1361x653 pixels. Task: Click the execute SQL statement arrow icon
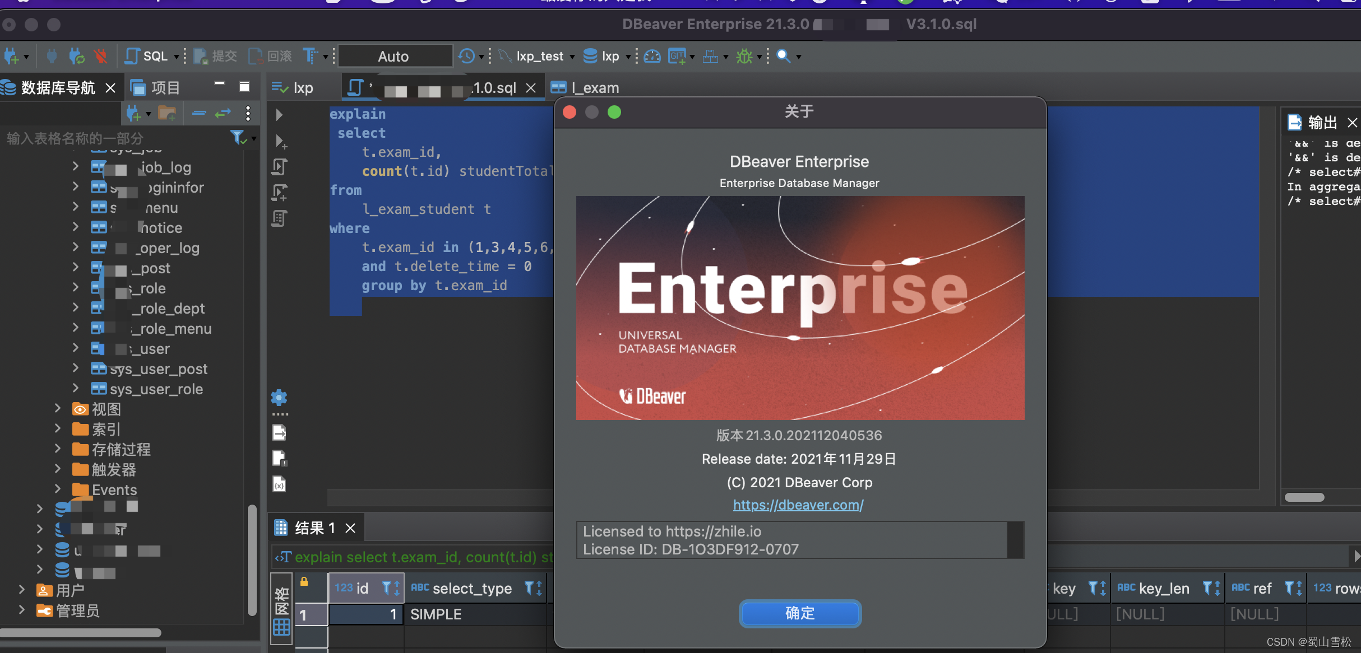pos(279,115)
